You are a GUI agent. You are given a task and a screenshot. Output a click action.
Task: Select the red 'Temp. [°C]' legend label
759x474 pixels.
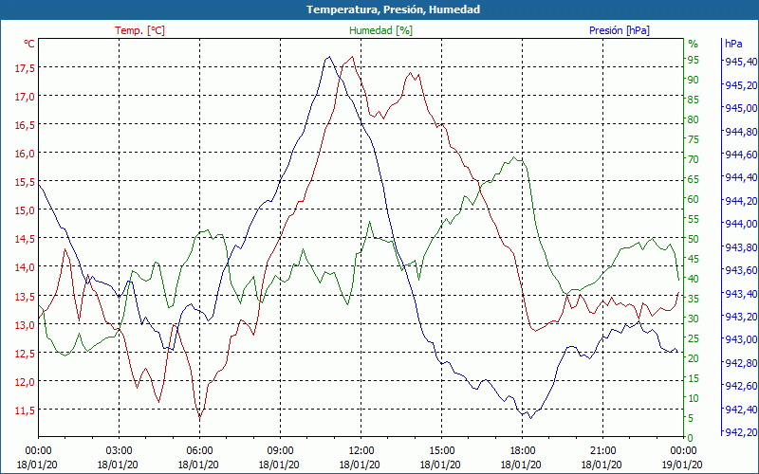[x=139, y=30]
